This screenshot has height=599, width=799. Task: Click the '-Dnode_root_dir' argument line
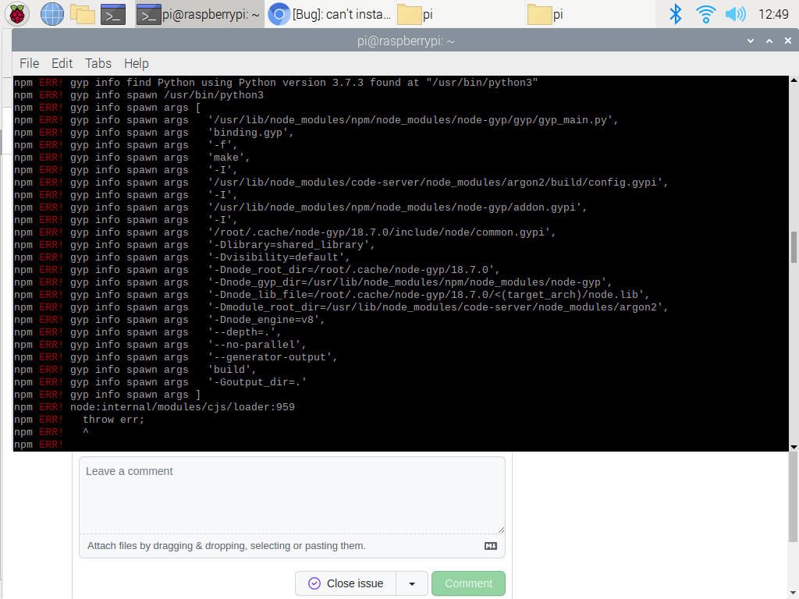pos(354,269)
